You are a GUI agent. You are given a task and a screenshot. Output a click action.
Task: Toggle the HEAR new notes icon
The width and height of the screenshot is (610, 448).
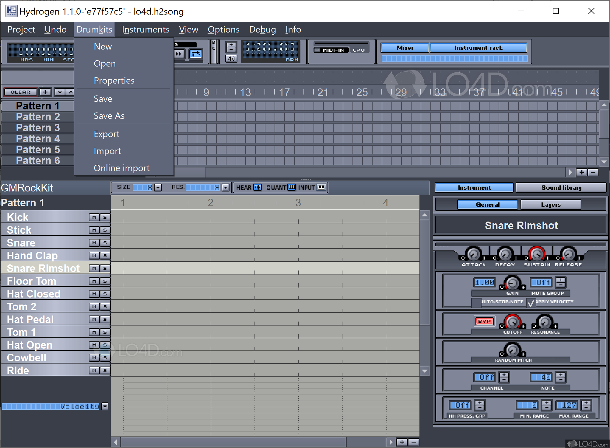(258, 187)
